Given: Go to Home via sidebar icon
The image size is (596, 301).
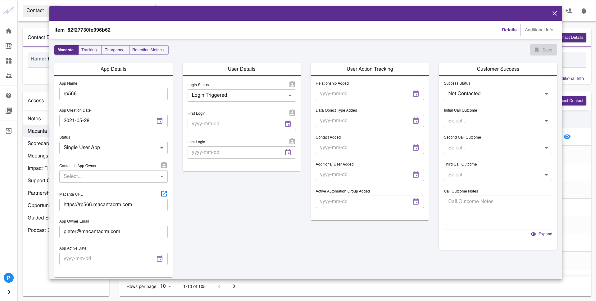Looking at the screenshot, I should 9,31.
